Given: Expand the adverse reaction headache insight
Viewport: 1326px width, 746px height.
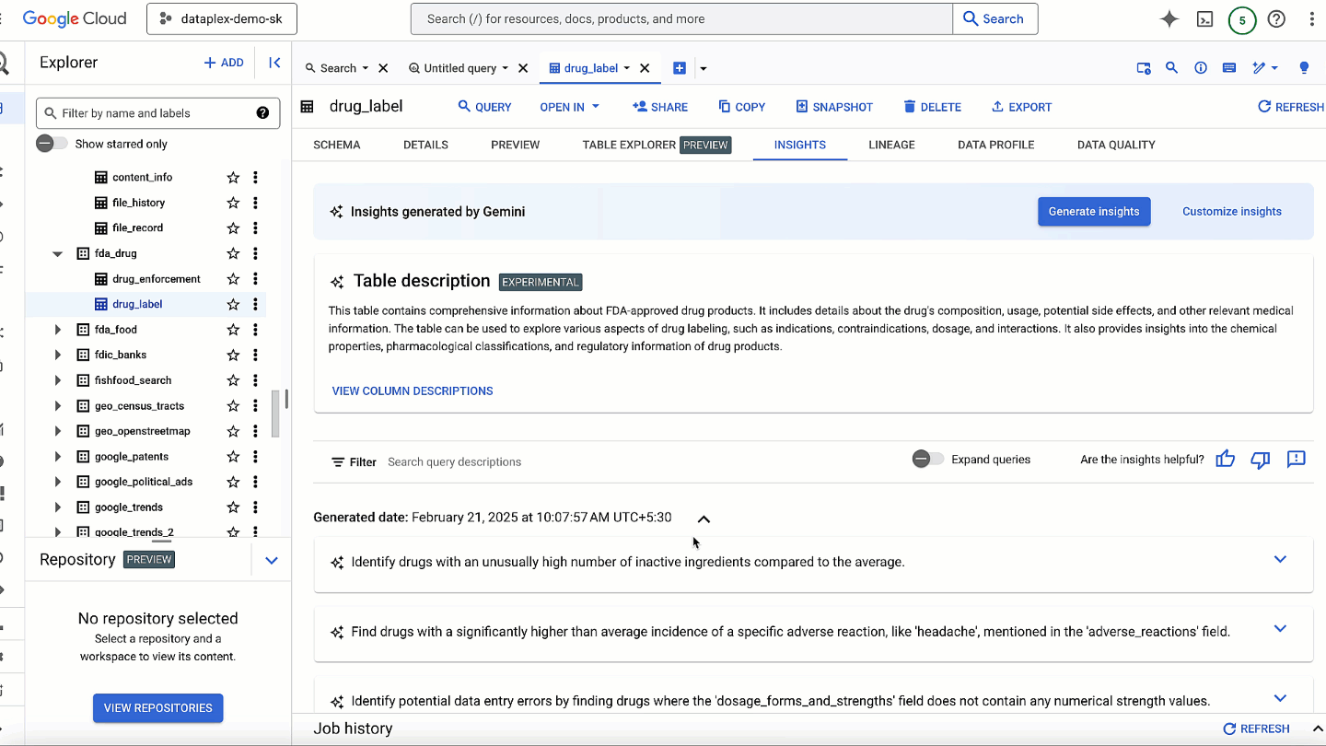Looking at the screenshot, I should point(1280,629).
